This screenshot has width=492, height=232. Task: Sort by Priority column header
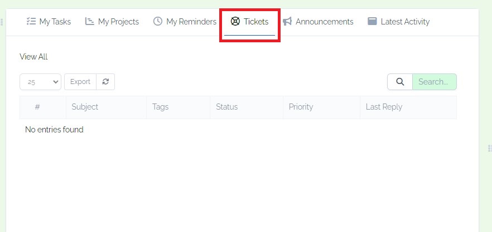pyautogui.click(x=322, y=107)
